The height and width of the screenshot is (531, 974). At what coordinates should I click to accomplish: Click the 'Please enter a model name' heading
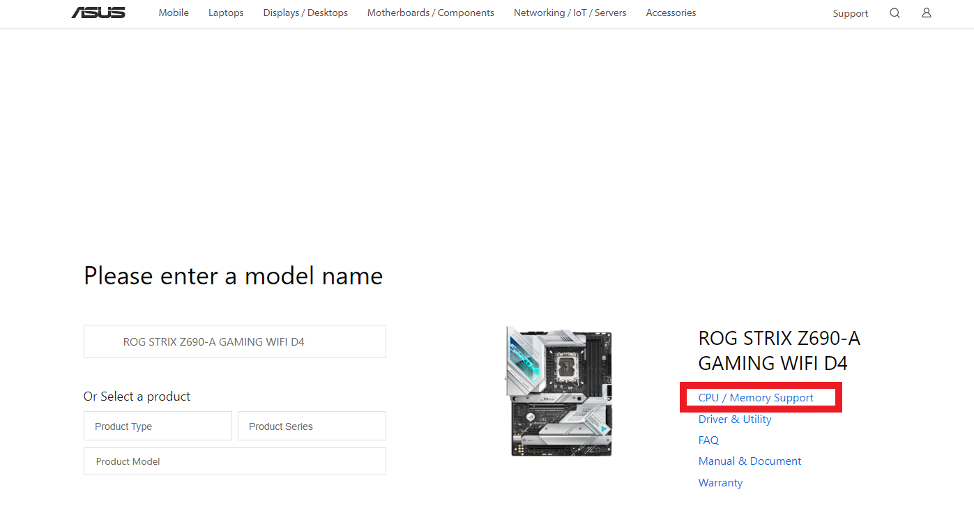[234, 276]
